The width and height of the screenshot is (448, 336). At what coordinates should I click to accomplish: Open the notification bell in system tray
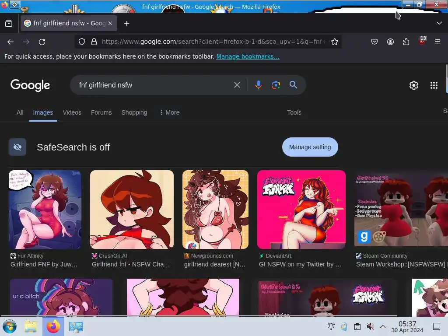coord(331,326)
